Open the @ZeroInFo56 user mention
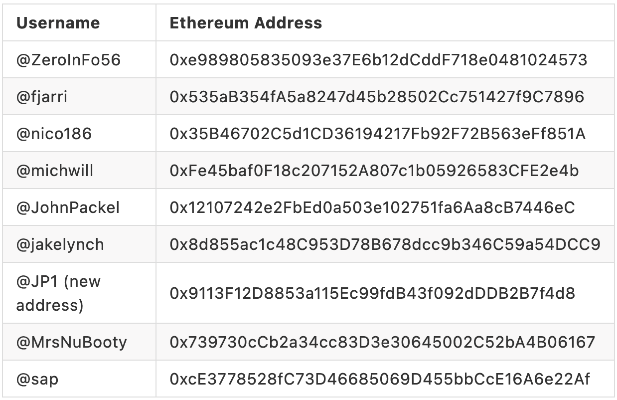This screenshot has width=617, height=400. pyautogui.click(x=68, y=60)
